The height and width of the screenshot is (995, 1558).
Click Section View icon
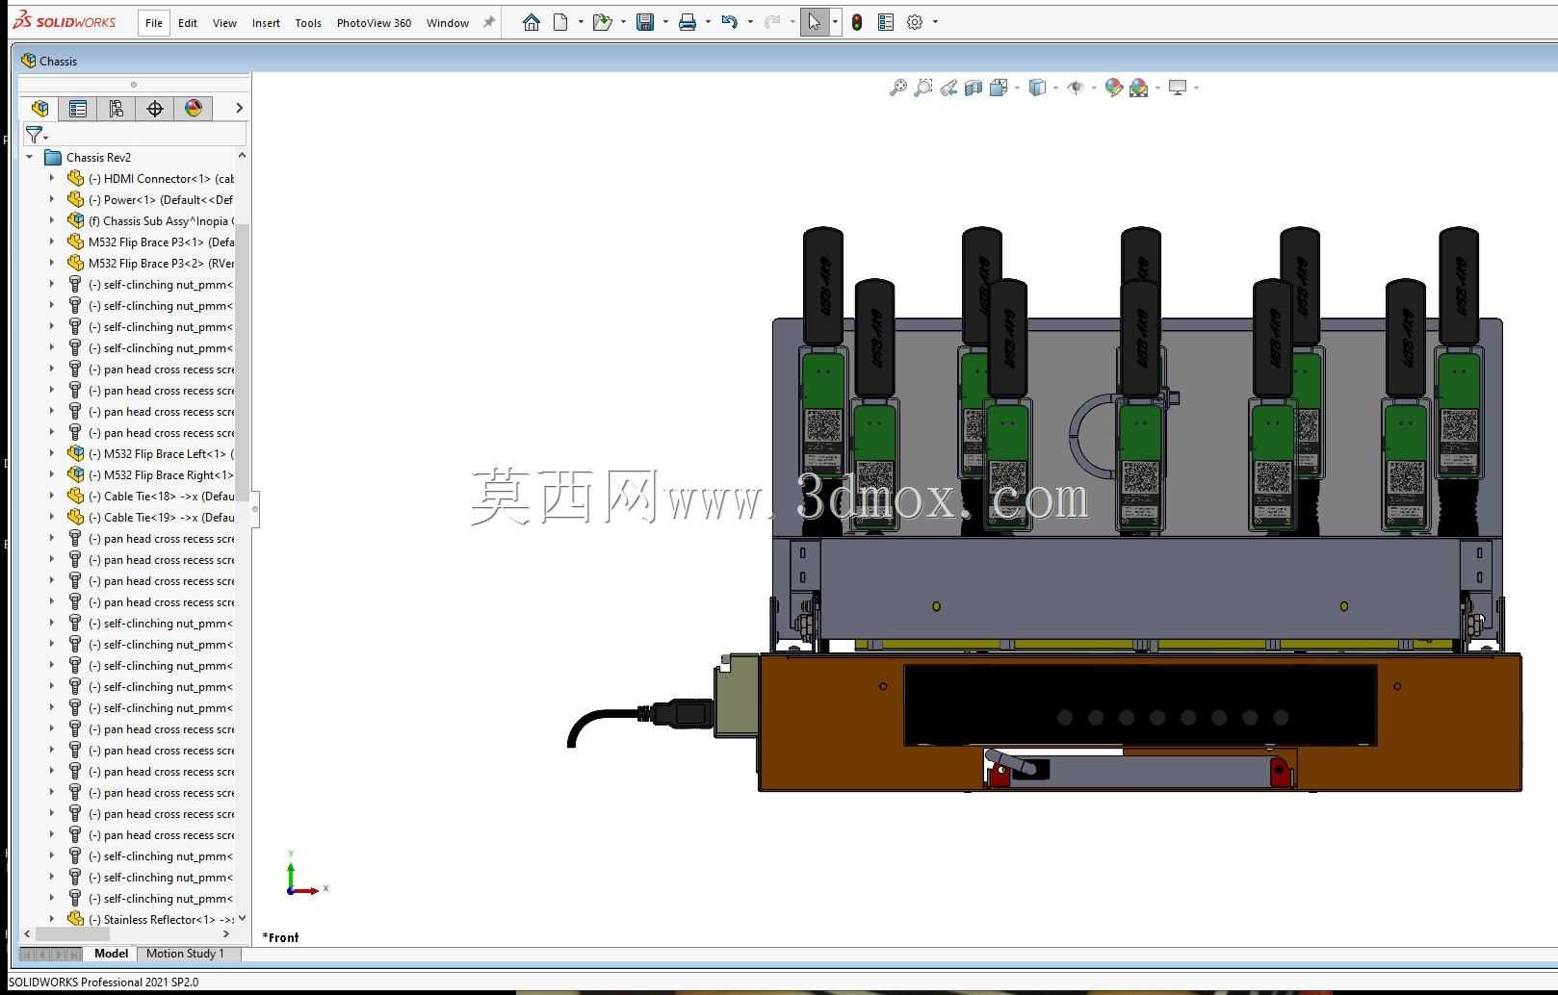[974, 88]
